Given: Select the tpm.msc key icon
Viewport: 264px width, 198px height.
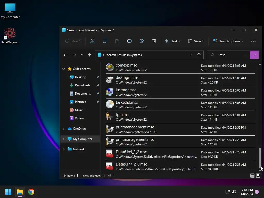Looking at the screenshot, I should click(x=110, y=117).
